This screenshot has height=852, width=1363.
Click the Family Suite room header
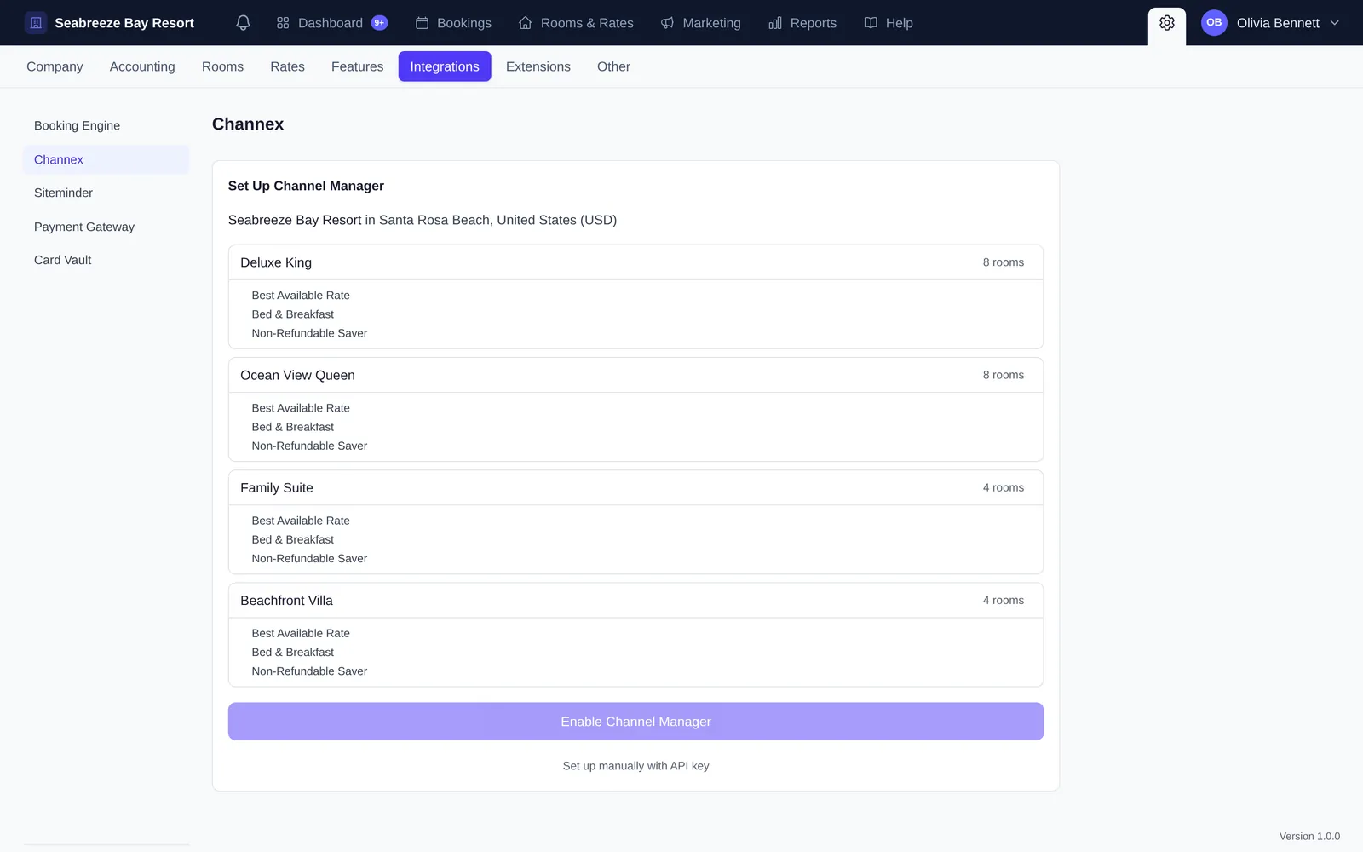(635, 487)
